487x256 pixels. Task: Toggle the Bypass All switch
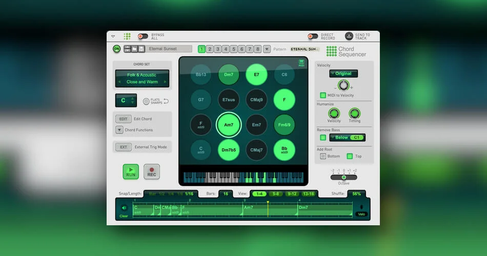pos(143,36)
